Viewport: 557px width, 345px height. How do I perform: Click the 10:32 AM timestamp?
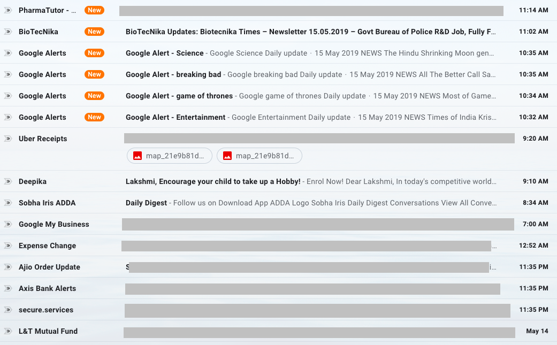(533, 117)
